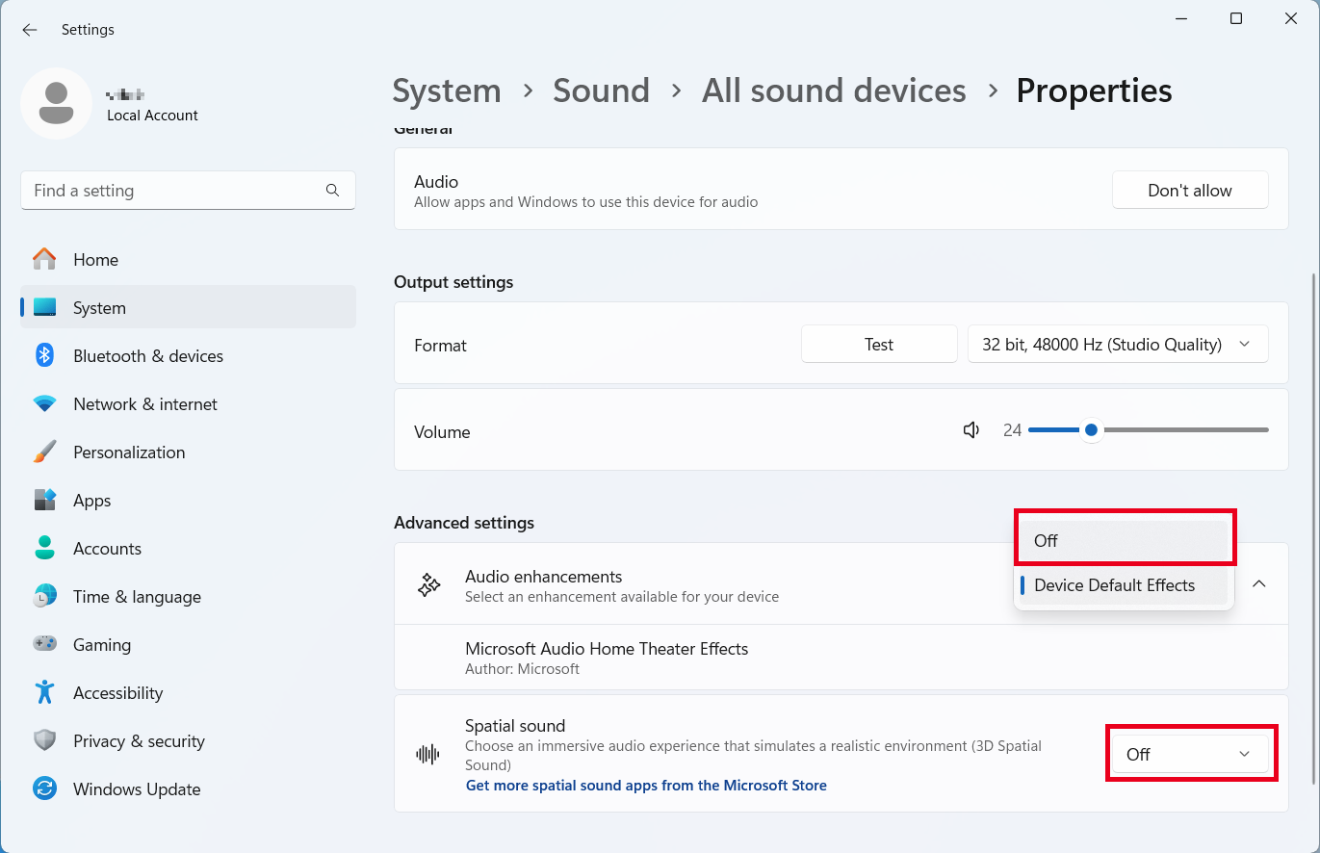Click the Bluetooth & devices icon
The width and height of the screenshot is (1320, 853).
(x=44, y=355)
